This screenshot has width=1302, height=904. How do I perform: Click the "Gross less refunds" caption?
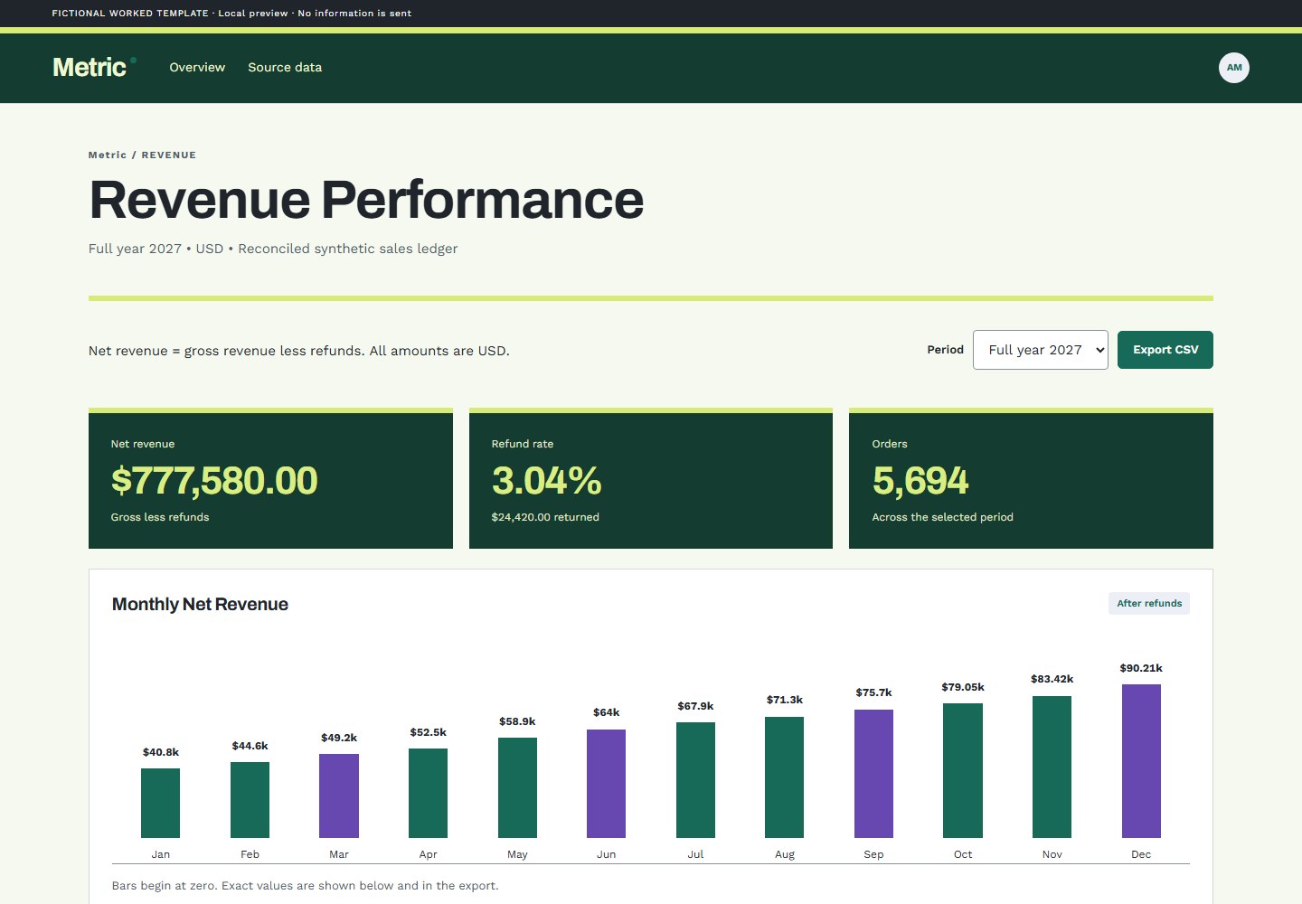click(160, 517)
